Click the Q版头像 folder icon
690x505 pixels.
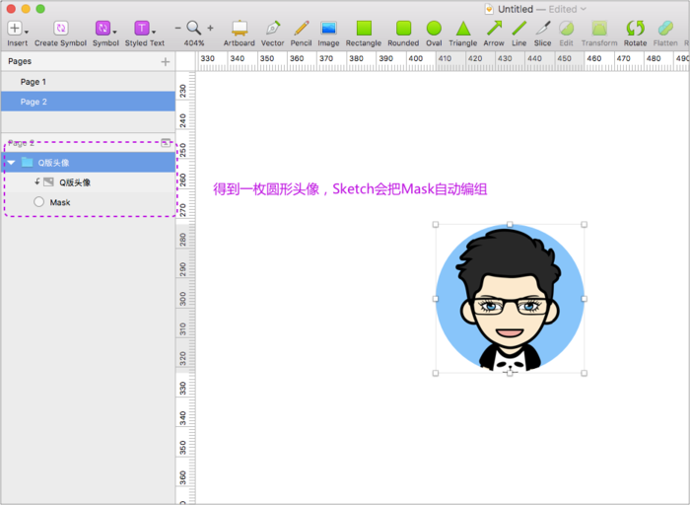pos(28,162)
